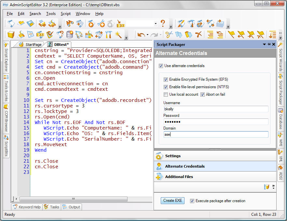Open the Script Packager panel dropdown arrow

264,44
